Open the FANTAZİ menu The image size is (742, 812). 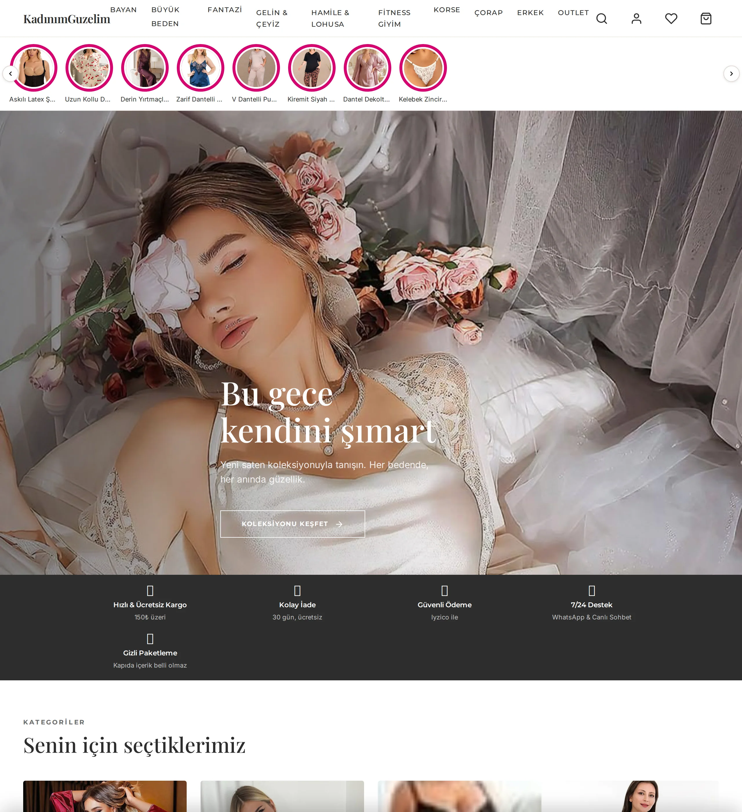click(x=225, y=10)
